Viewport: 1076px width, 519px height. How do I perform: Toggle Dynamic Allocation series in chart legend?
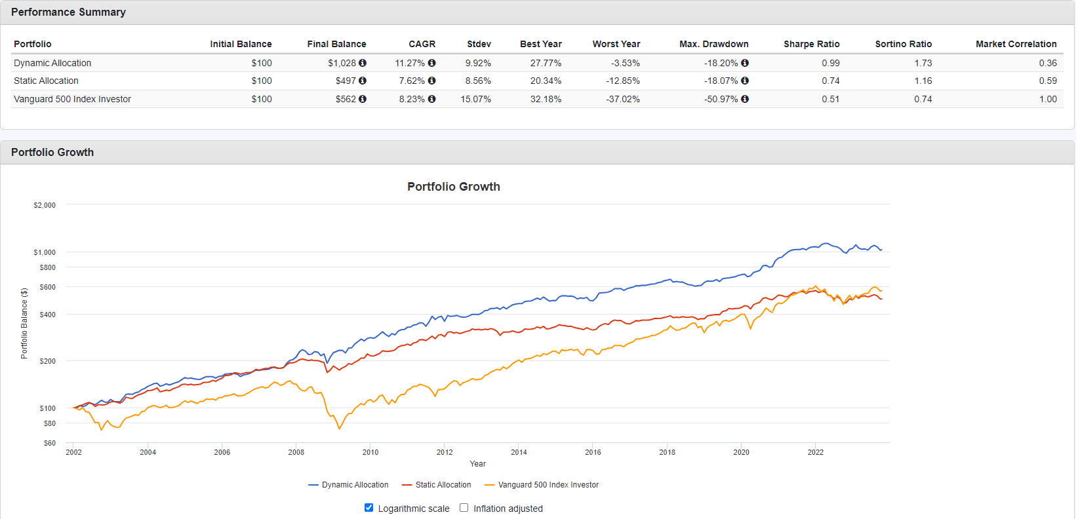pos(349,485)
